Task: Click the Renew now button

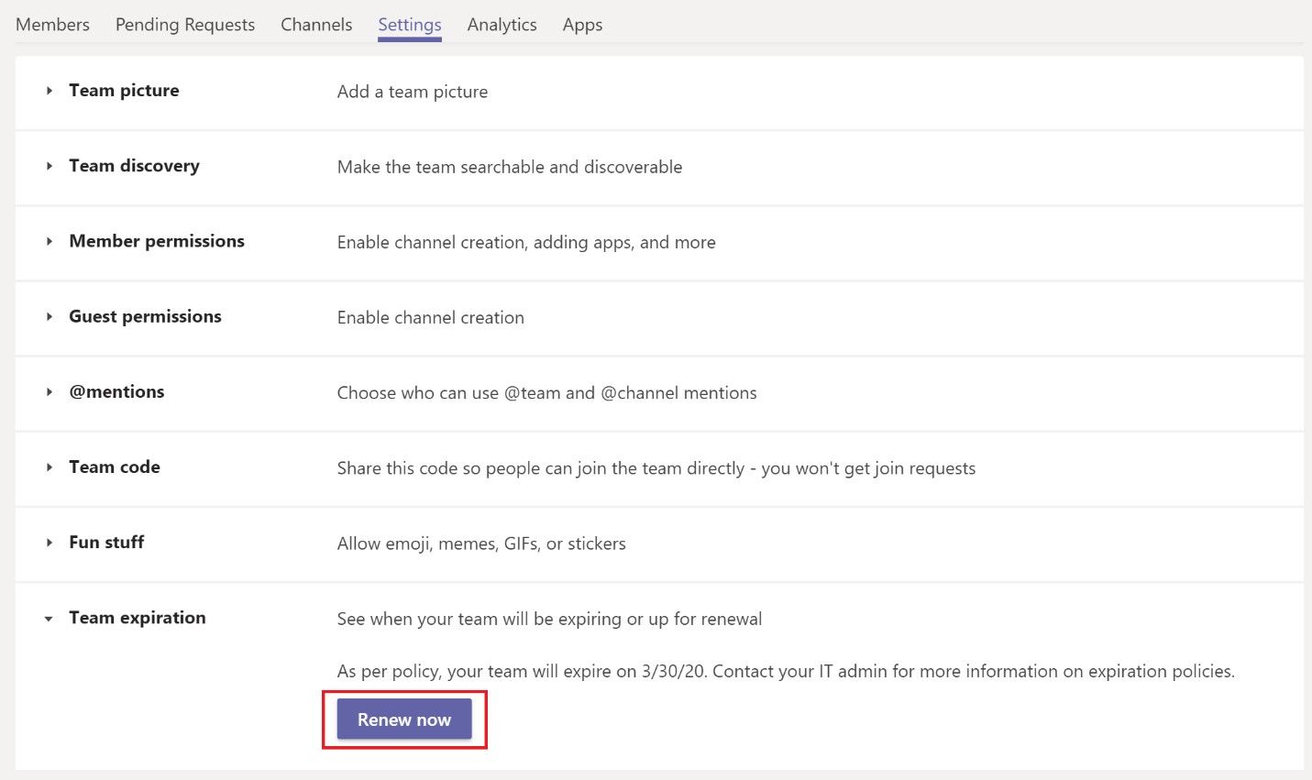Action: [404, 720]
